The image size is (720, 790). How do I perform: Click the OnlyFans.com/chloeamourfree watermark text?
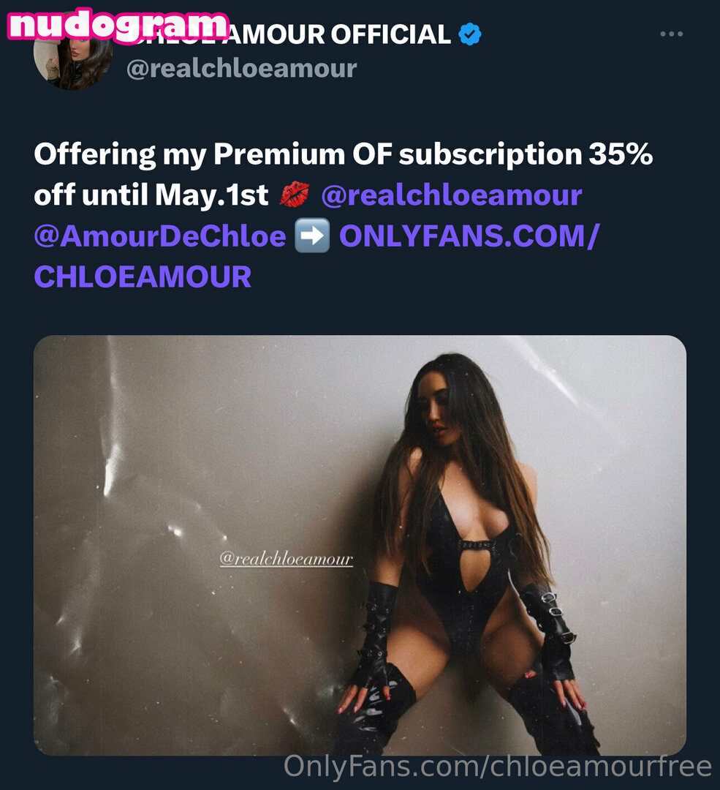(x=498, y=767)
